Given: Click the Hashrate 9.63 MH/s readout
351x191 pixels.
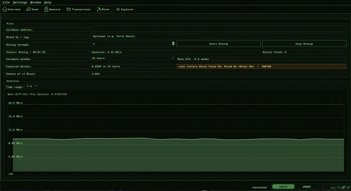Looking at the screenshot, I should click(x=106, y=52).
